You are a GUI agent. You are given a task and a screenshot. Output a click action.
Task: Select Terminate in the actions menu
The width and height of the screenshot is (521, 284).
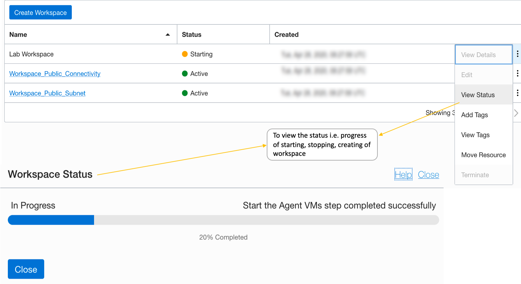tap(475, 175)
